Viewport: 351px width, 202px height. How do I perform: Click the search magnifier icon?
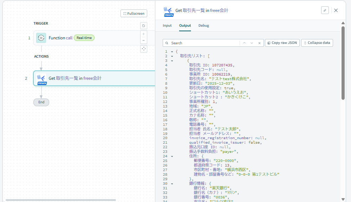pos(167,43)
